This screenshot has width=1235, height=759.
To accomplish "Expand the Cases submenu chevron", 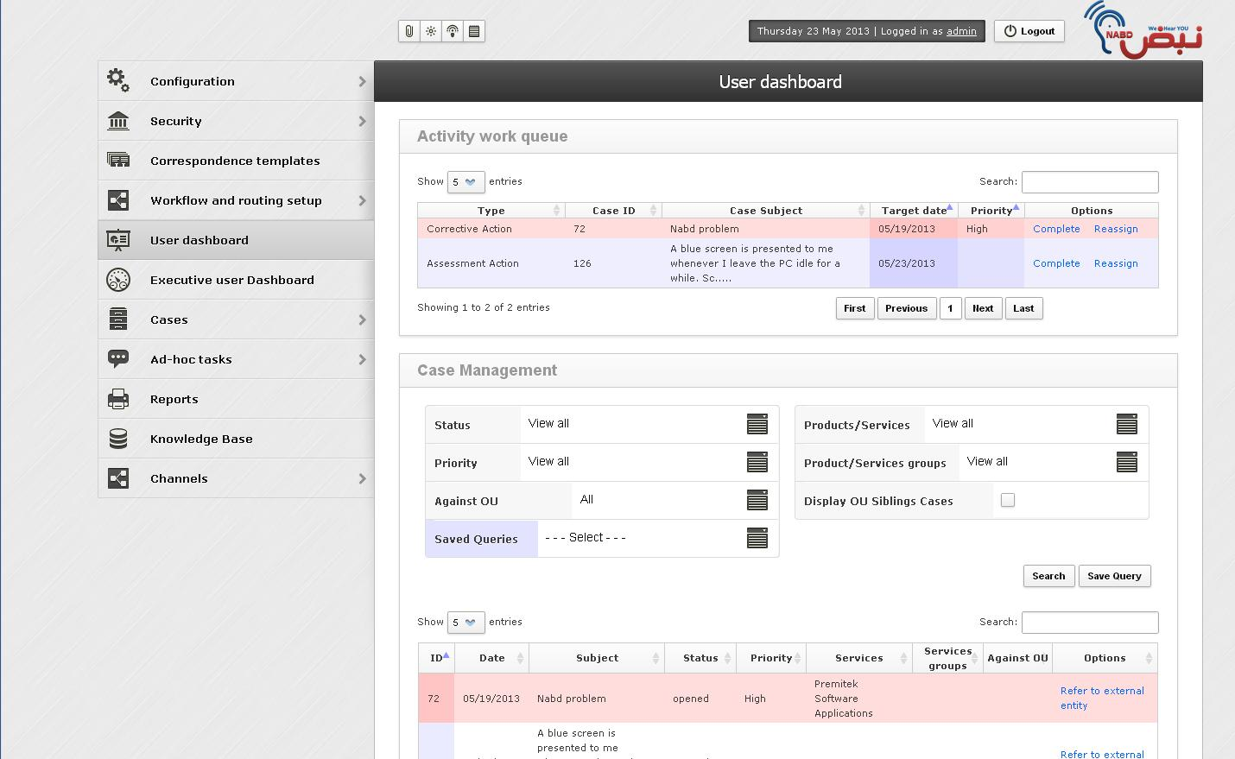I will point(362,319).
